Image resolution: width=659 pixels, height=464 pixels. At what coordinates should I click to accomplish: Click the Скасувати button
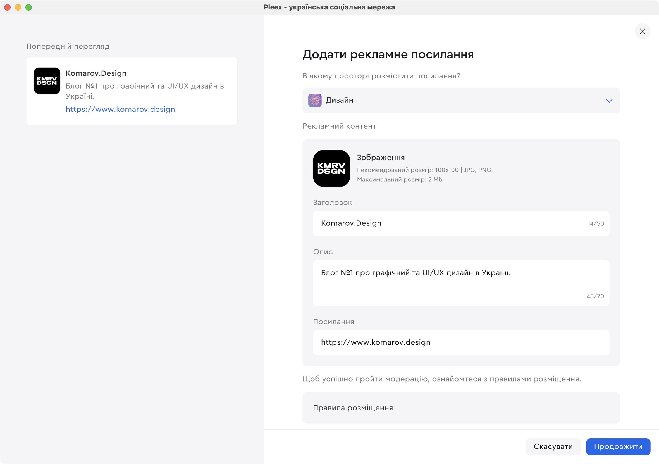coord(553,446)
